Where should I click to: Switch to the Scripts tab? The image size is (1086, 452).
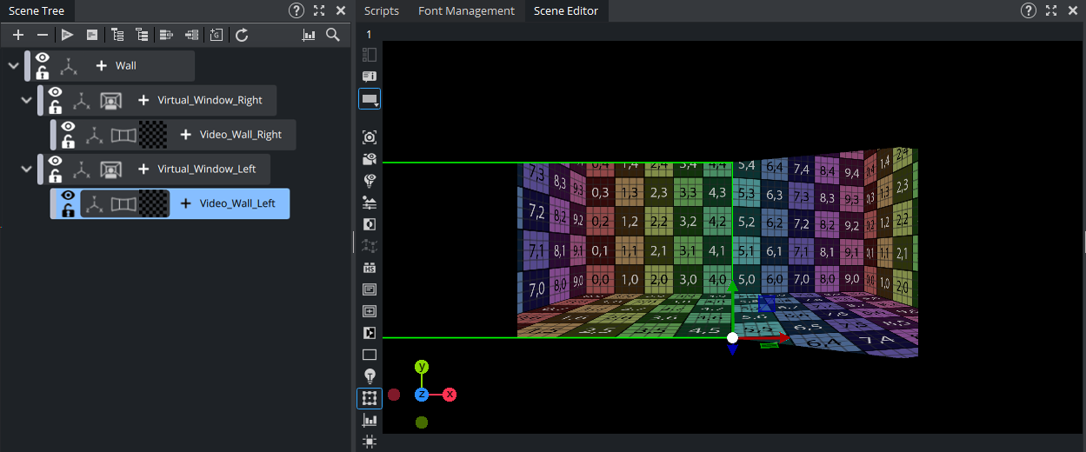point(382,10)
